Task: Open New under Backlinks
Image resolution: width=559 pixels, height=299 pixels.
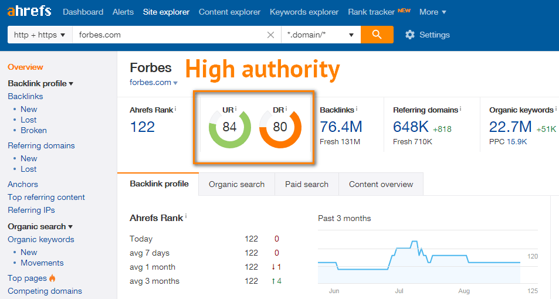Action: 29,109
